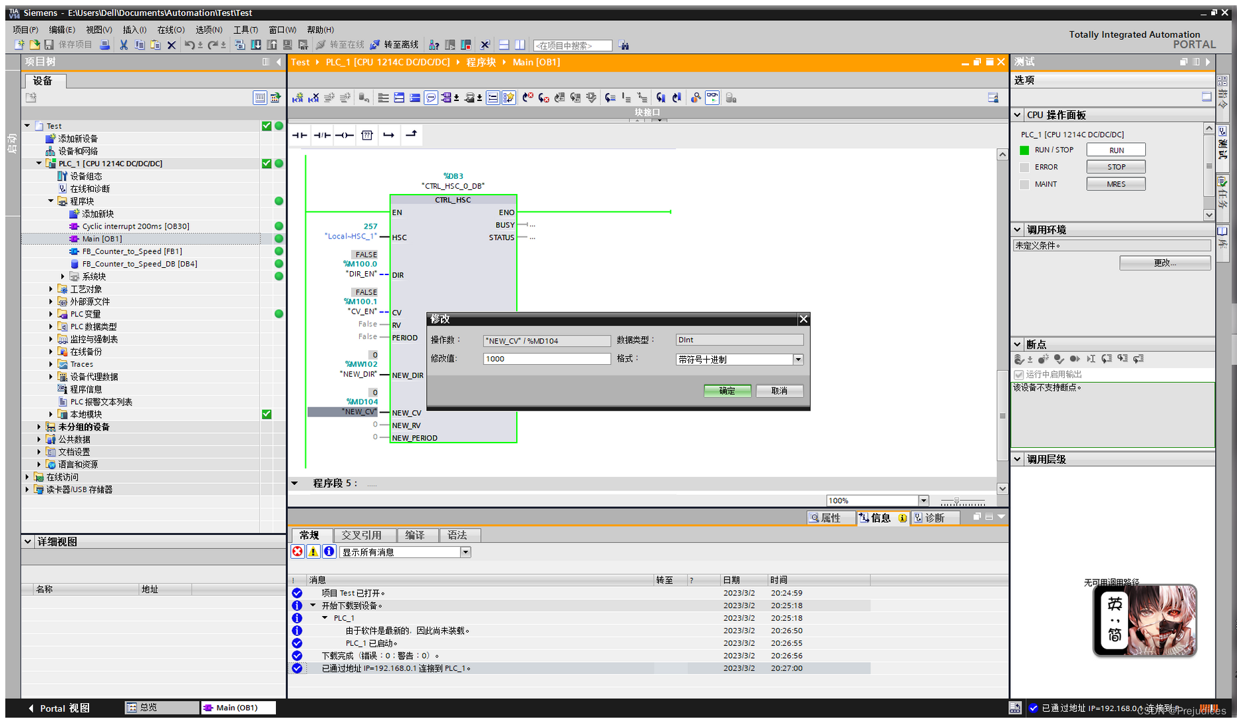
Task: Click the Delete X icon in main toolbar
Action: (172, 45)
